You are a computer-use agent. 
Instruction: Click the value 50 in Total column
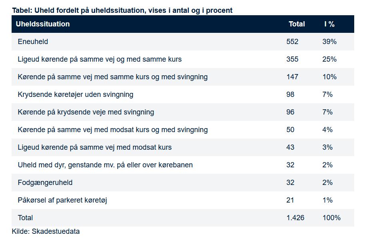click(x=290, y=130)
